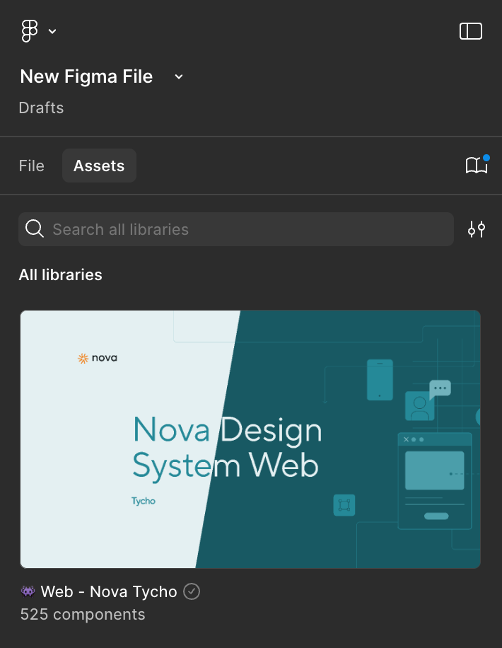Click the nova logo in thumbnail
Viewport: 502px width, 648px height.
click(x=98, y=358)
